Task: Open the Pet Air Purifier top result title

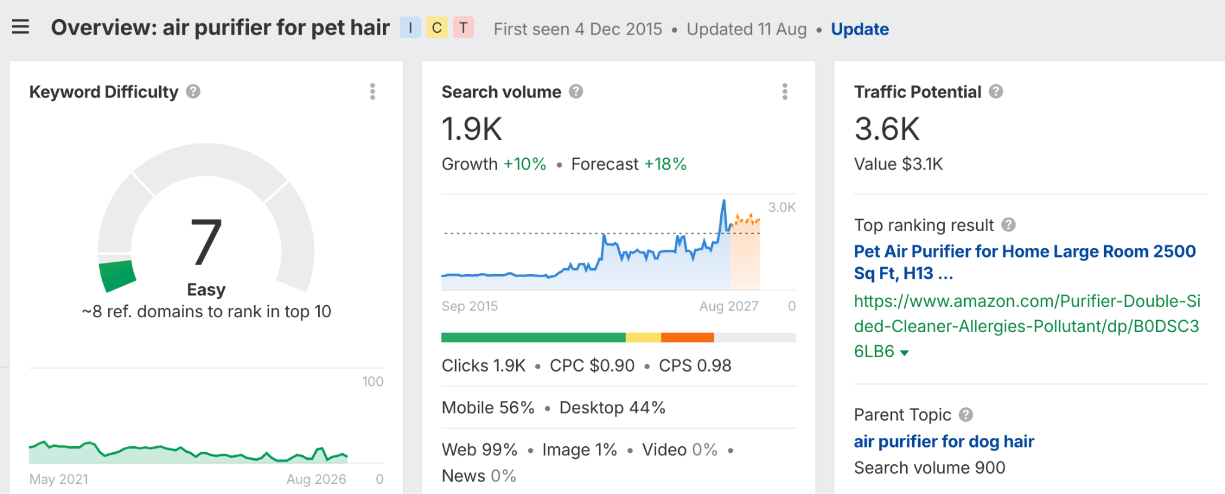Action: point(1025,262)
